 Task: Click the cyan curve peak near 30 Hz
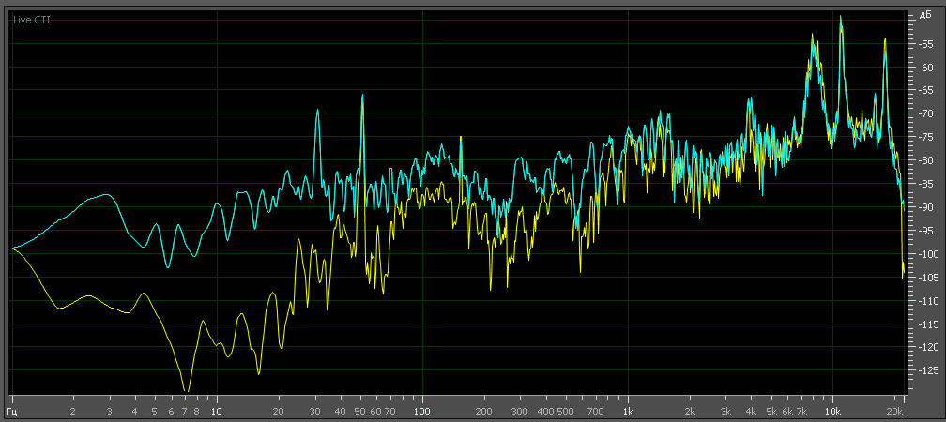click(x=317, y=110)
